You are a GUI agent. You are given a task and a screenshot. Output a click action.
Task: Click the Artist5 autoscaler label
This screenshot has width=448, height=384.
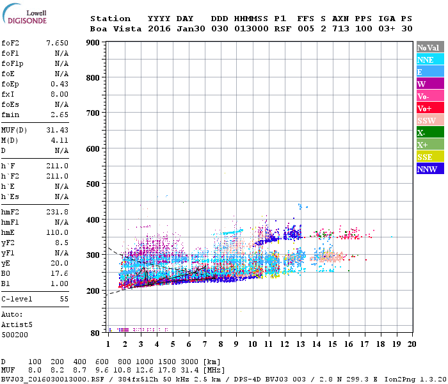point(17,325)
